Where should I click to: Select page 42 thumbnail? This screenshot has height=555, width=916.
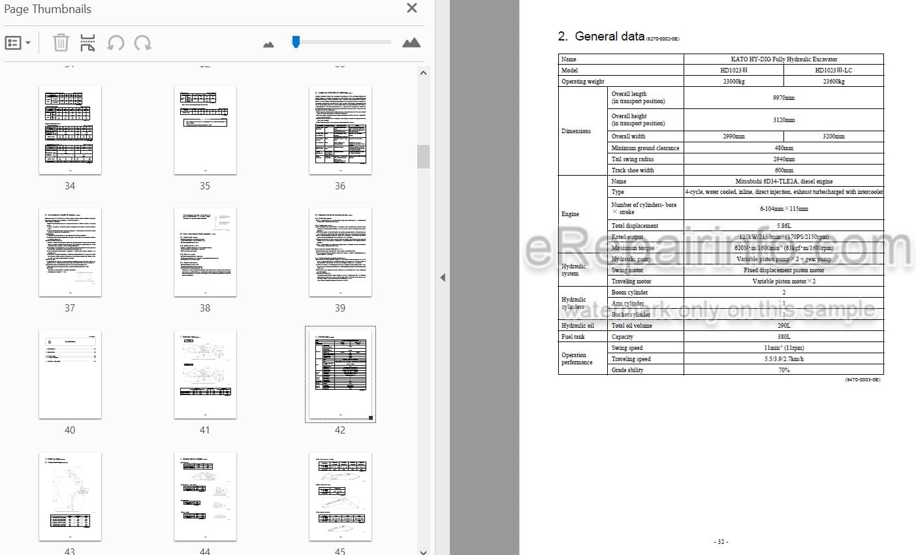[x=340, y=374]
